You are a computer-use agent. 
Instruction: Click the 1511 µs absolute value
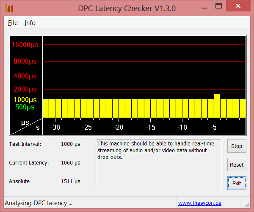point(71,181)
